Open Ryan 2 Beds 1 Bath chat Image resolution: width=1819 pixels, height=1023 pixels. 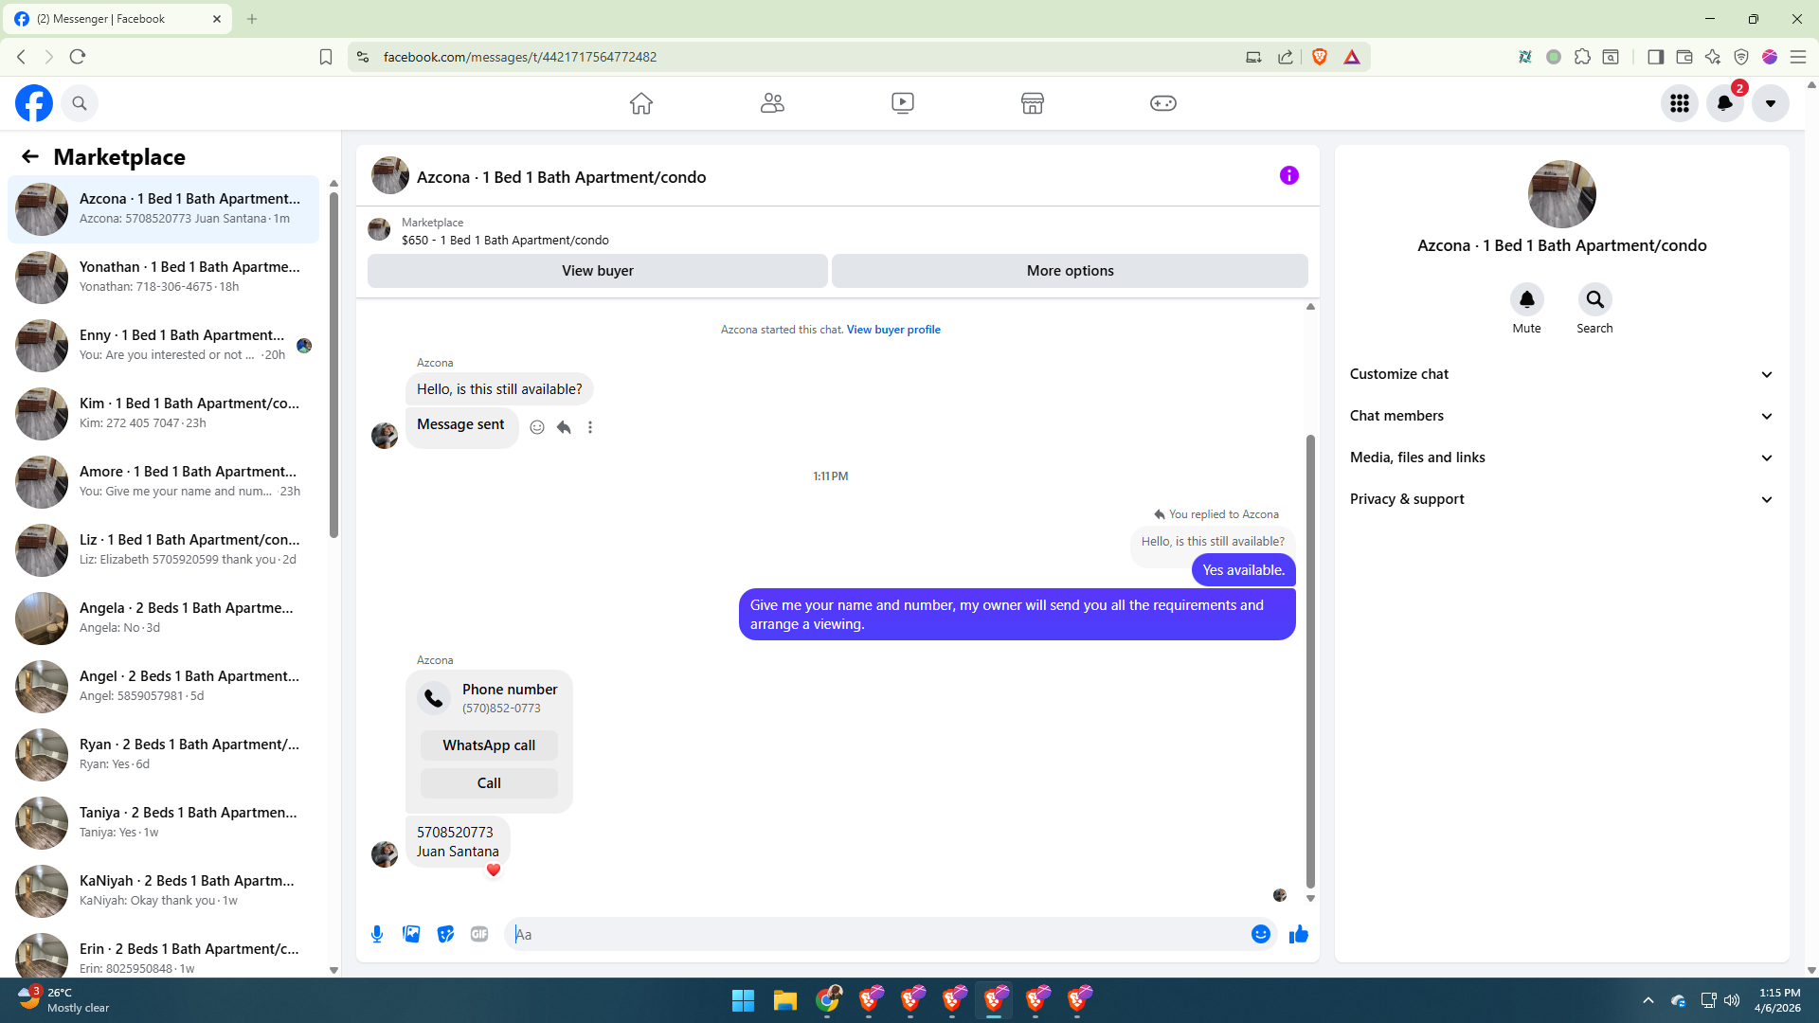(163, 755)
